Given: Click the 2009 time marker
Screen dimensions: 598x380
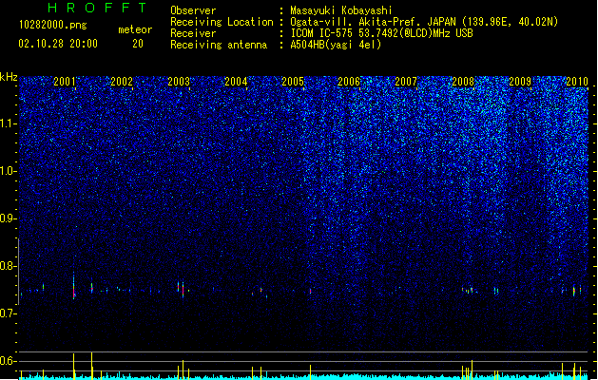Looking at the screenshot, I should [520, 81].
